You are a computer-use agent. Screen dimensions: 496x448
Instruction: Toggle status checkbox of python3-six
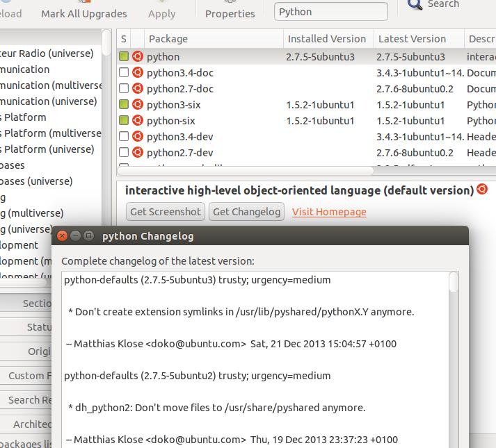click(124, 104)
